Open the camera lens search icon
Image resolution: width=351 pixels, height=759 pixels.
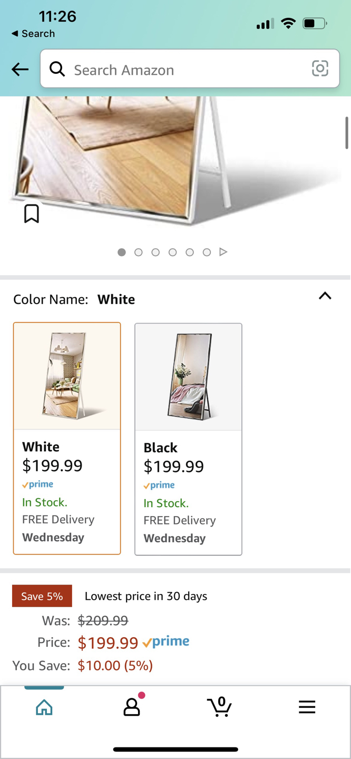pyautogui.click(x=320, y=69)
